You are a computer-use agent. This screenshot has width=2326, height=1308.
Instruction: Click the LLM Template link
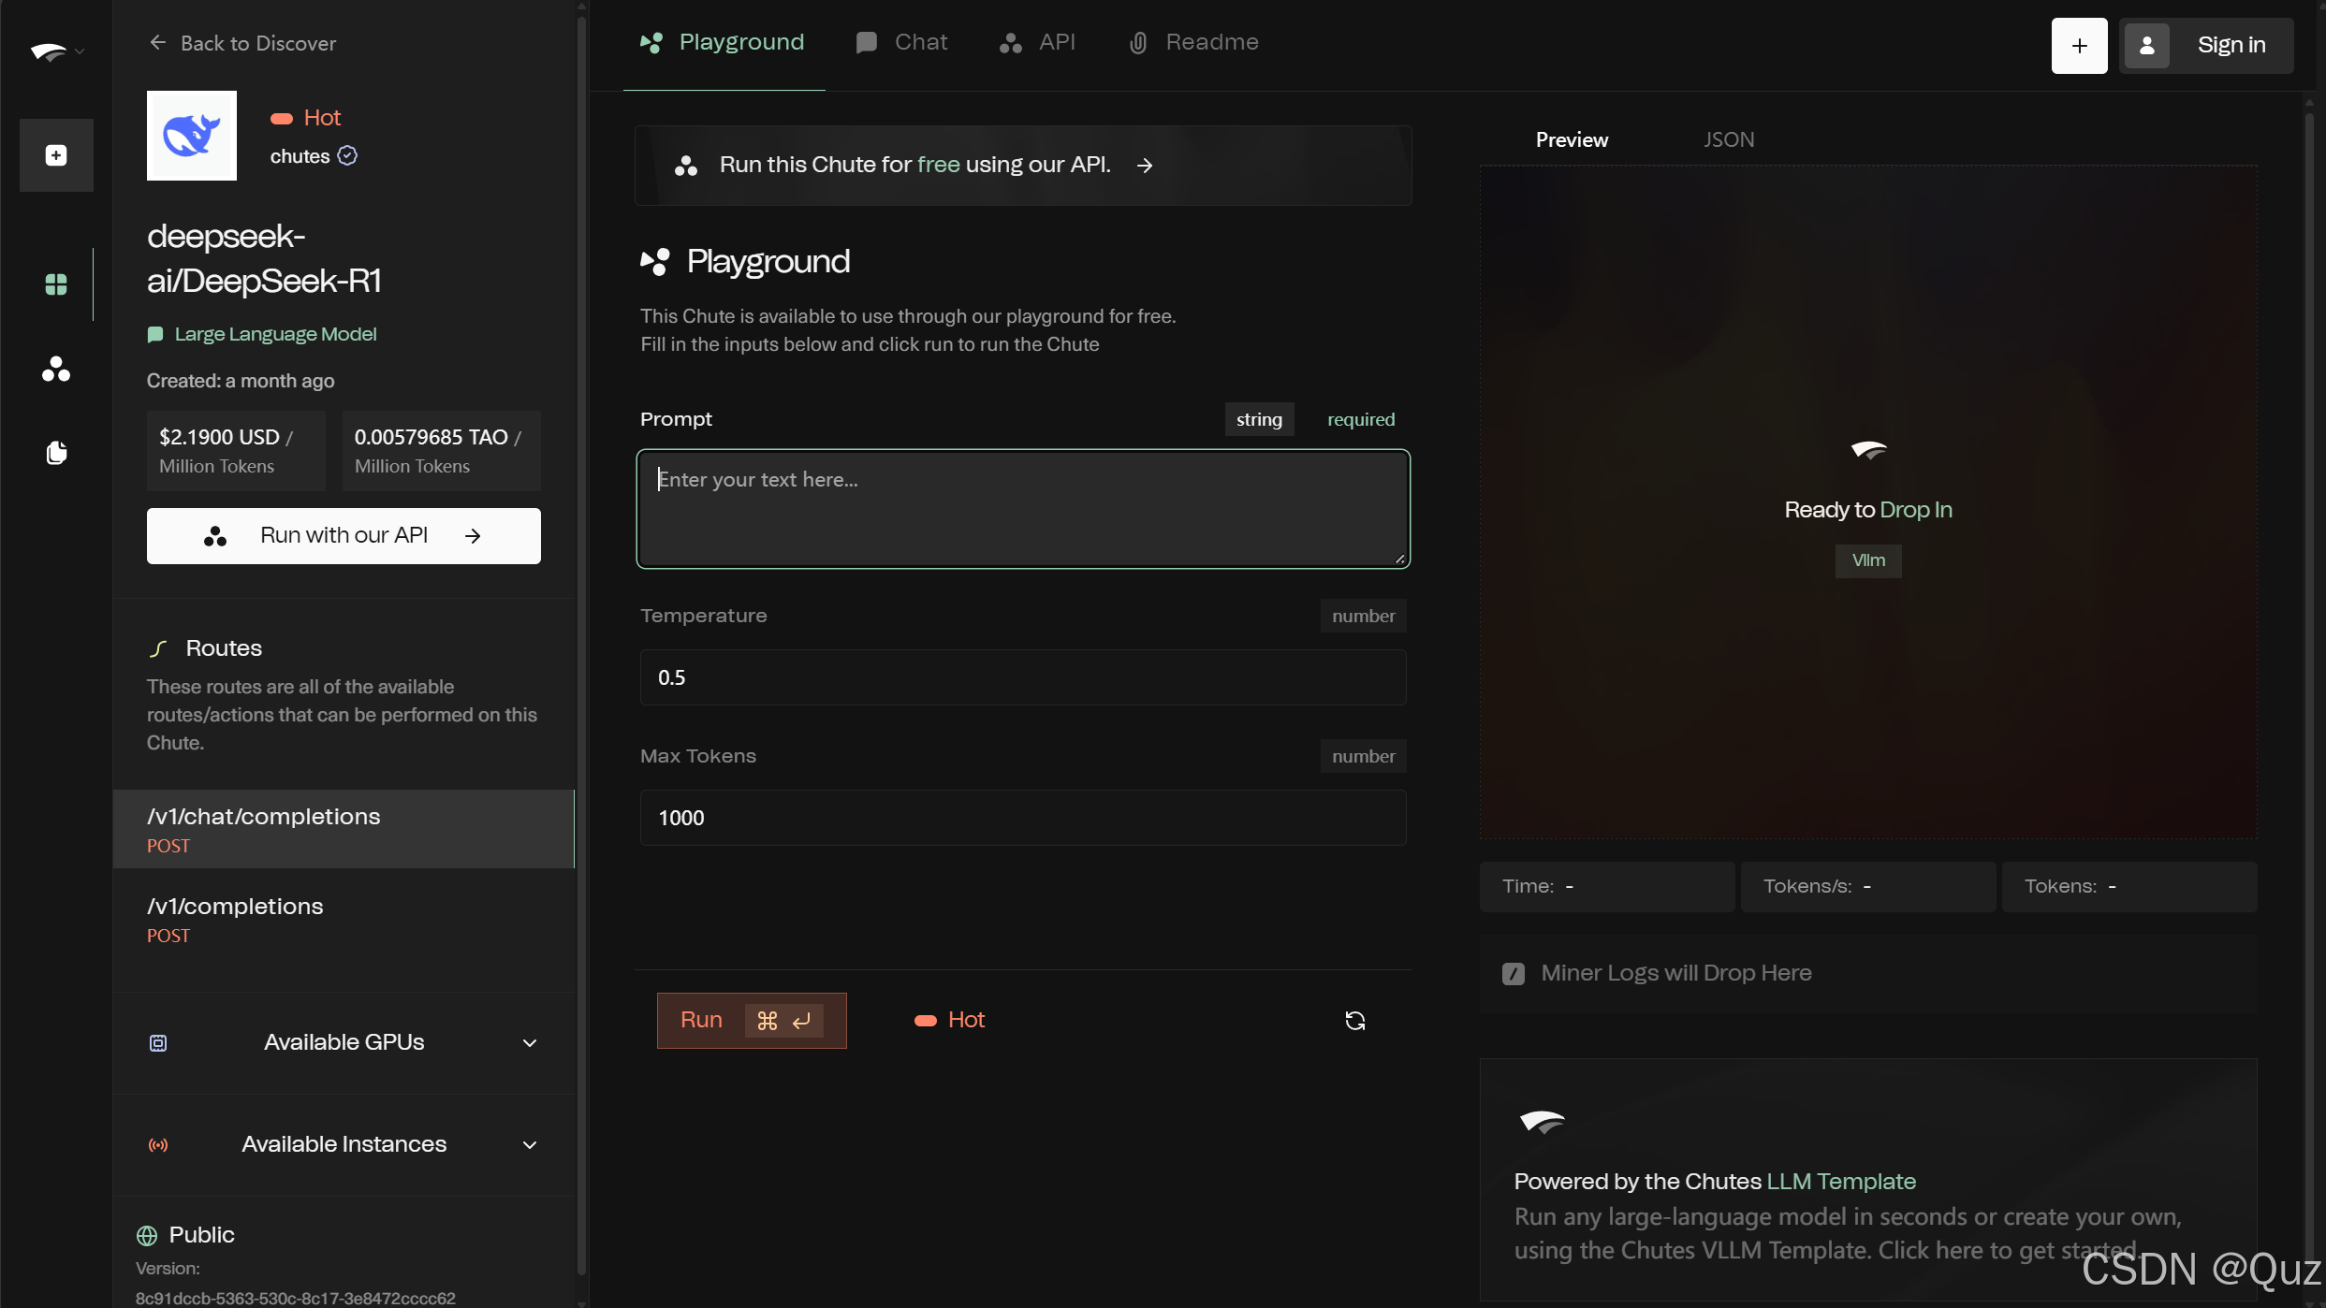(x=1841, y=1182)
